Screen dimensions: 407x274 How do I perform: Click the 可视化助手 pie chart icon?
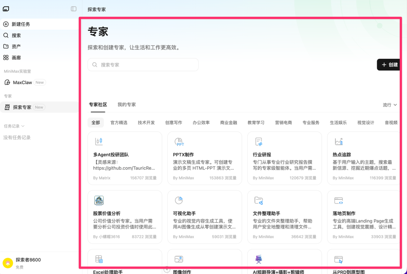(179, 200)
